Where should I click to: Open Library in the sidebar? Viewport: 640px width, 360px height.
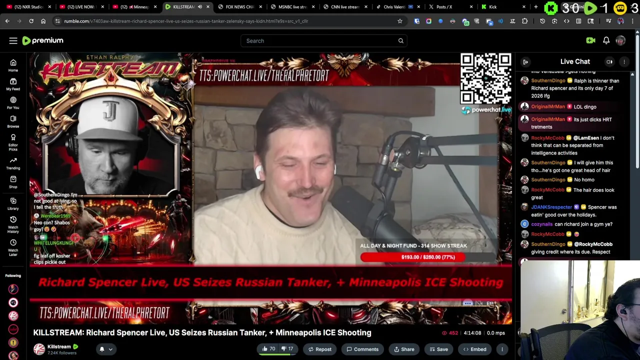13,203
